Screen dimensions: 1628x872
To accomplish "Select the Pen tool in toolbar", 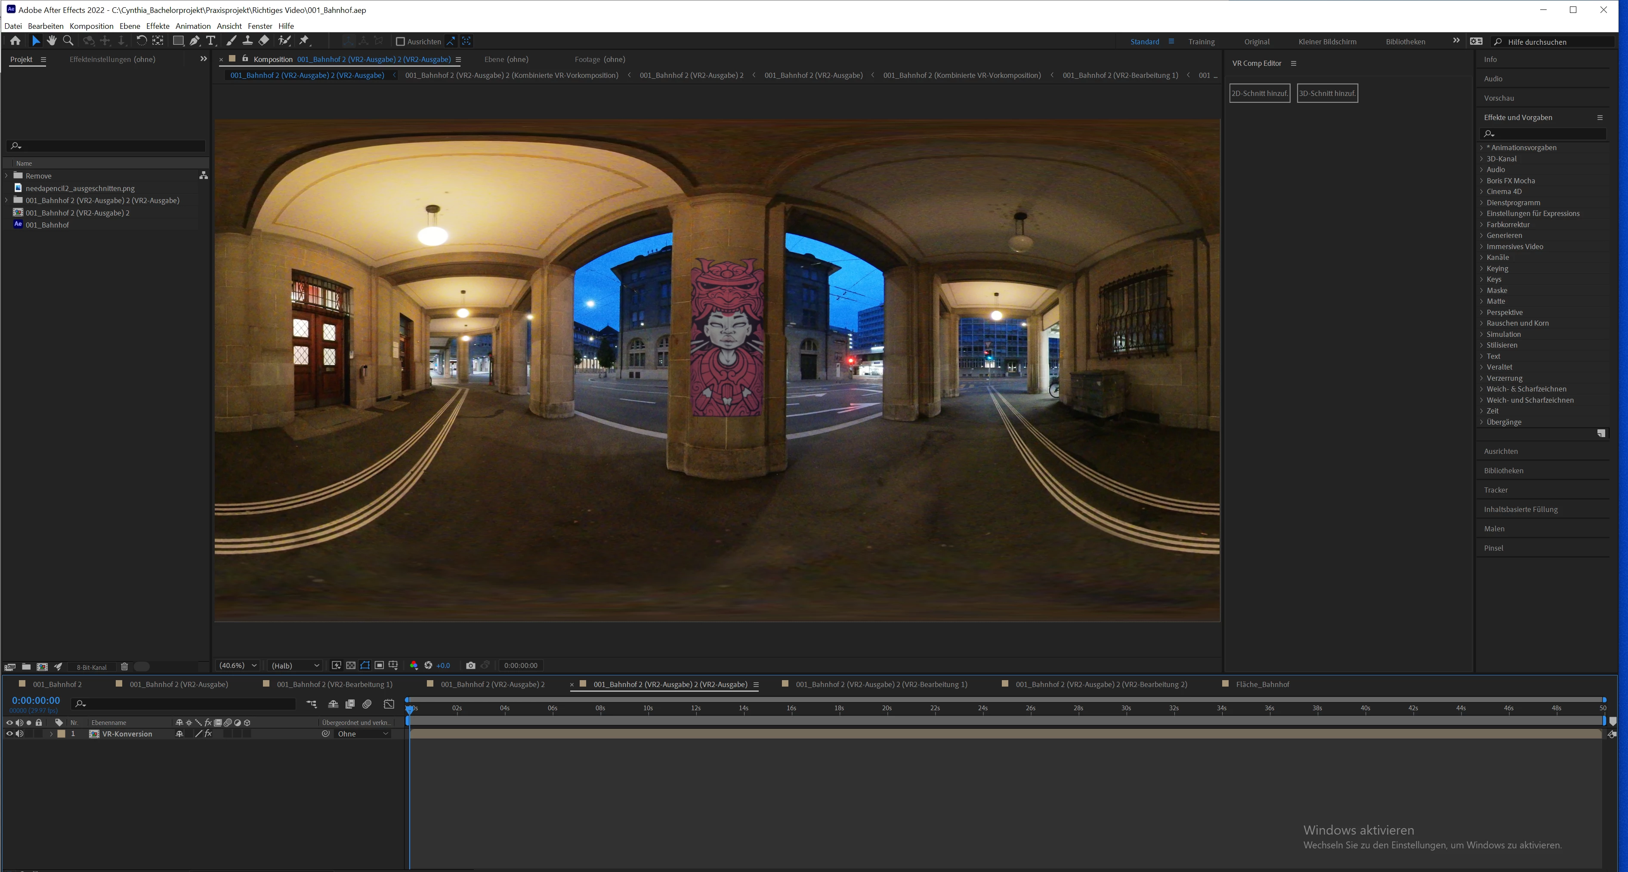I will click(x=195, y=41).
